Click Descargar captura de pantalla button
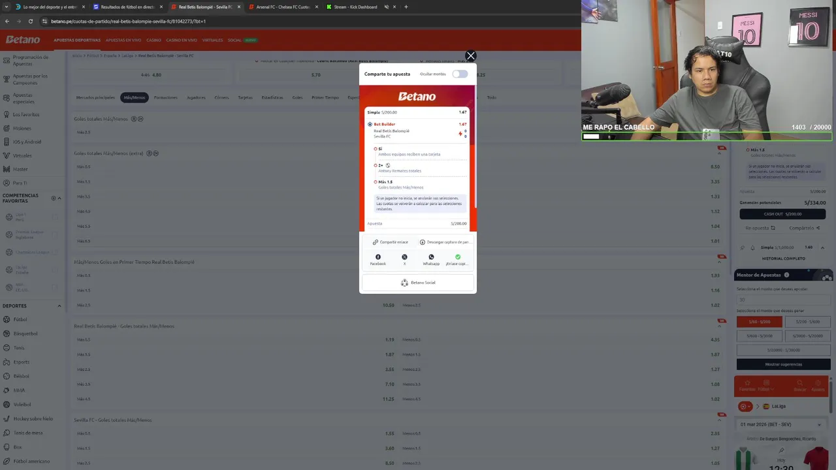The width and height of the screenshot is (836, 470). [x=445, y=242]
